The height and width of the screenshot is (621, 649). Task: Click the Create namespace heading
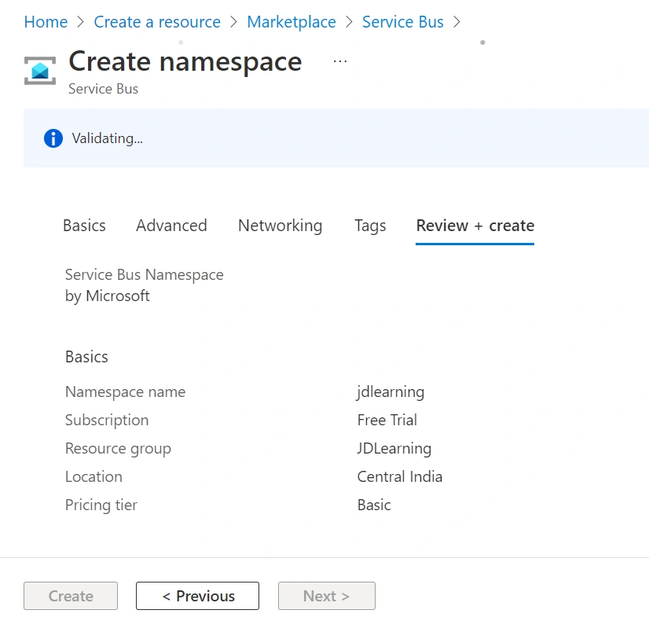pos(185,61)
